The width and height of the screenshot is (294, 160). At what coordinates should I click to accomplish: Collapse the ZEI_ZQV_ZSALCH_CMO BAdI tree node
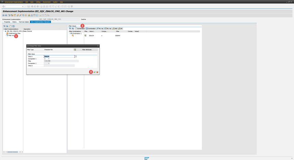[4, 31]
